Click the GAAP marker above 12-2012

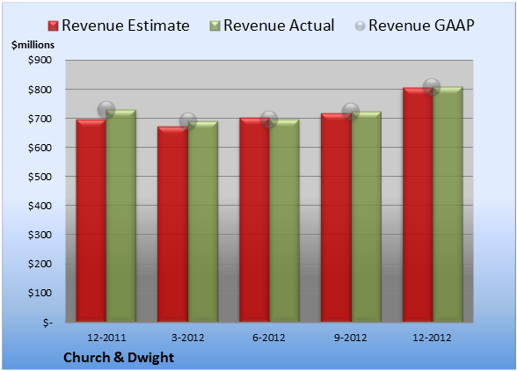(432, 87)
